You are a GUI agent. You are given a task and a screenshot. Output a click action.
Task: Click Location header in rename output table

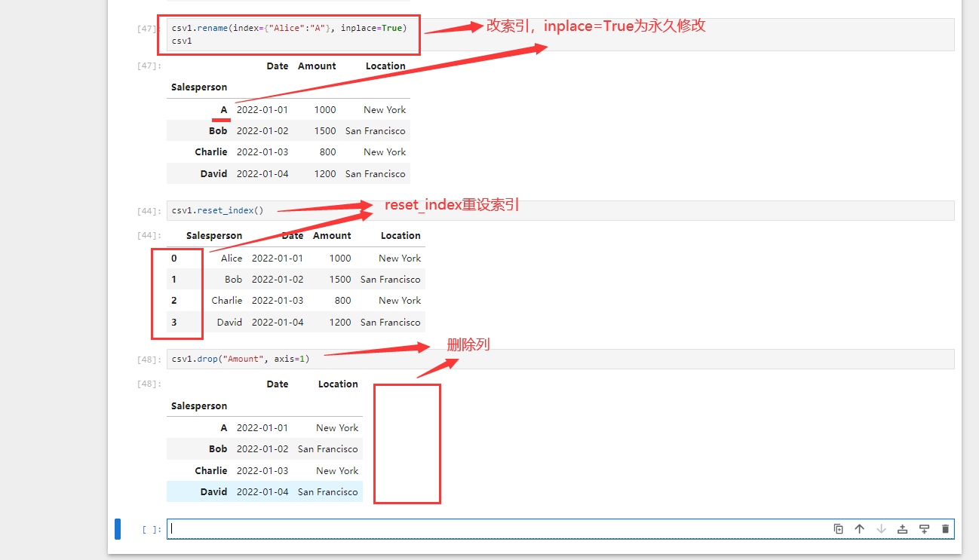pyautogui.click(x=385, y=66)
